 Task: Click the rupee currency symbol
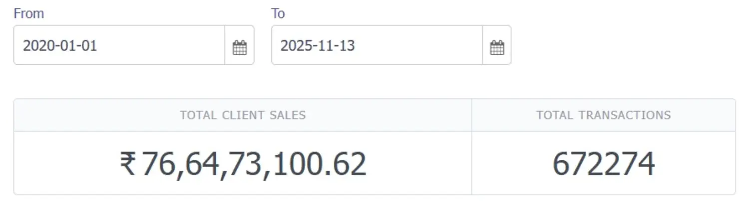(128, 164)
